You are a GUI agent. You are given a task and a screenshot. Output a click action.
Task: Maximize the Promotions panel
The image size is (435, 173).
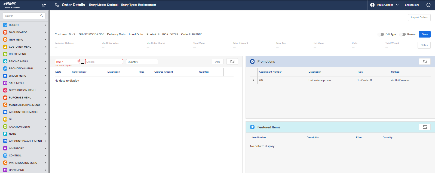425,61
